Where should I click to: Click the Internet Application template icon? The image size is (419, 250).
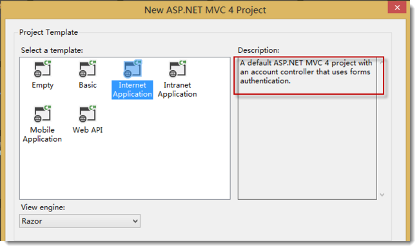(x=133, y=69)
